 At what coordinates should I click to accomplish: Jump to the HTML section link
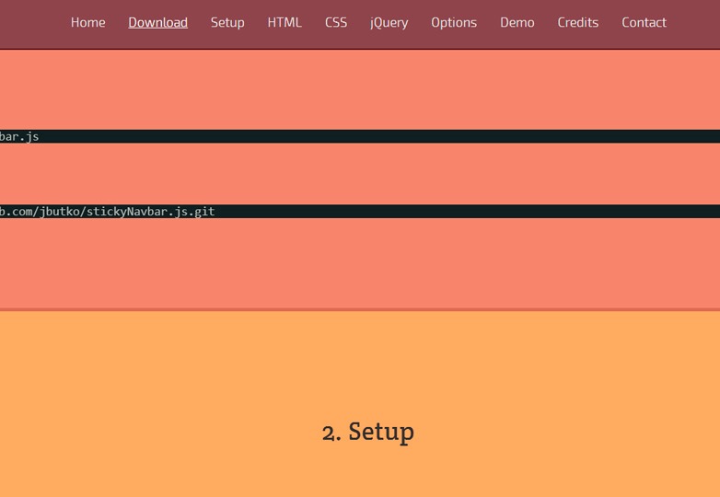click(x=285, y=22)
